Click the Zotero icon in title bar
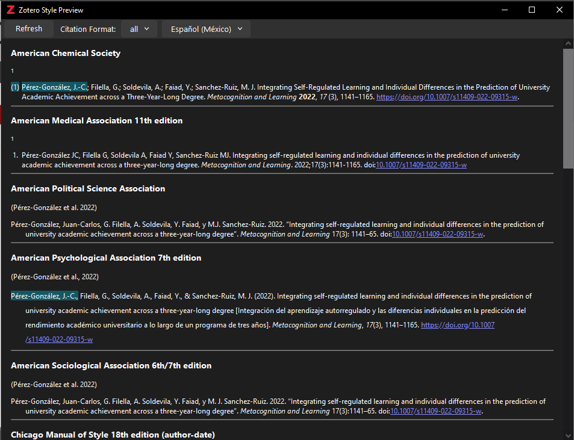 [x=11, y=10]
